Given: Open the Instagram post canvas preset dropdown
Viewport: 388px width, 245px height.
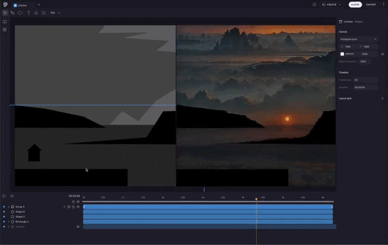Looking at the screenshot, I should tap(358, 39).
